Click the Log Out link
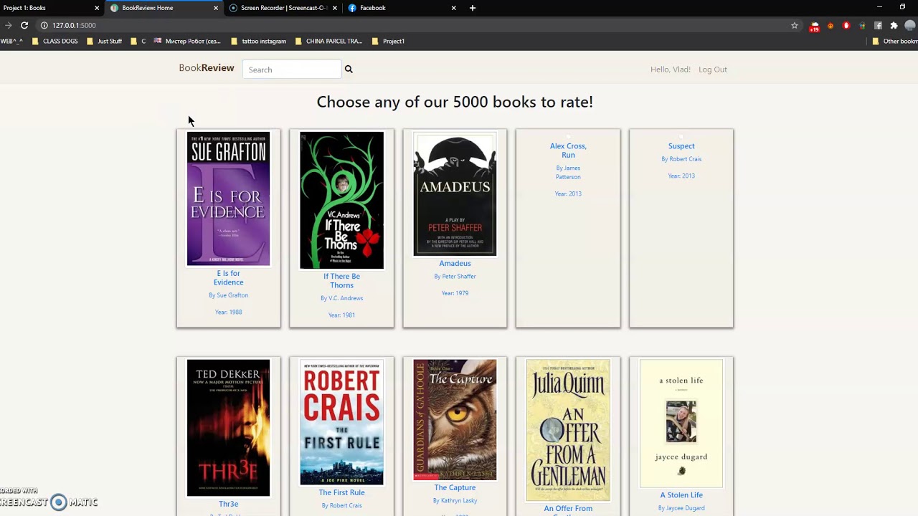Screen dimensions: 918x516 pyautogui.click(x=713, y=70)
